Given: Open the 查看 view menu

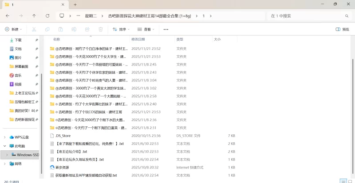Looking at the screenshot, I should tap(146, 30).
